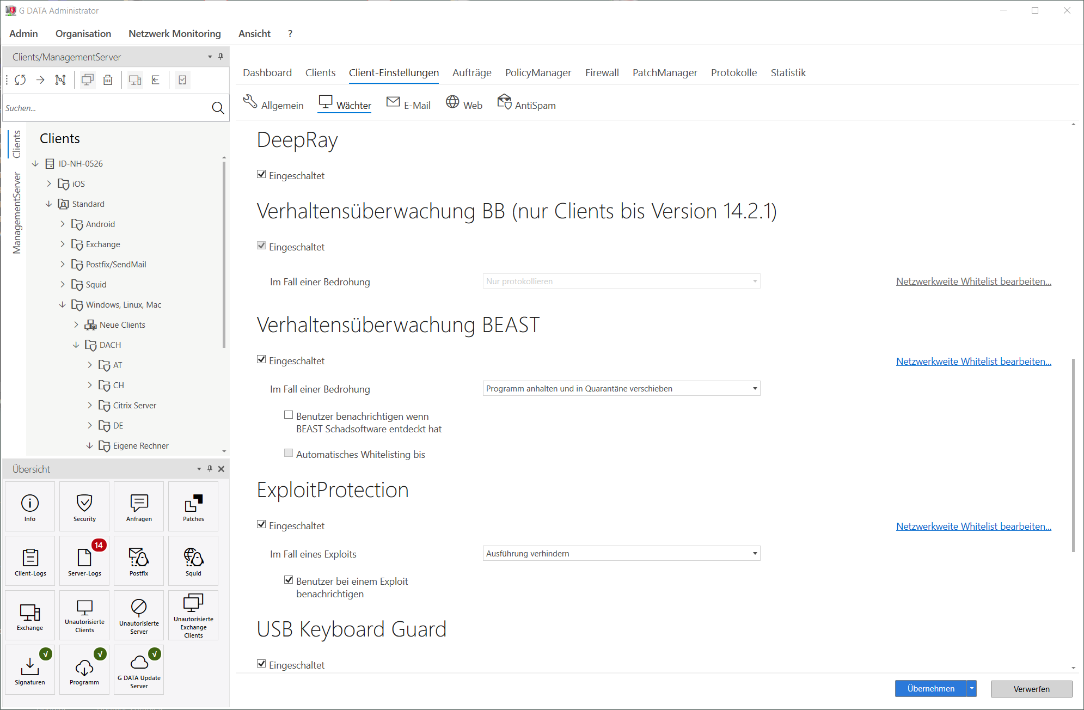Image resolution: width=1084 pixels, height=710 pixels.
Task: Open the Netzwerk Monitoring menu
Action: point(174,34)
